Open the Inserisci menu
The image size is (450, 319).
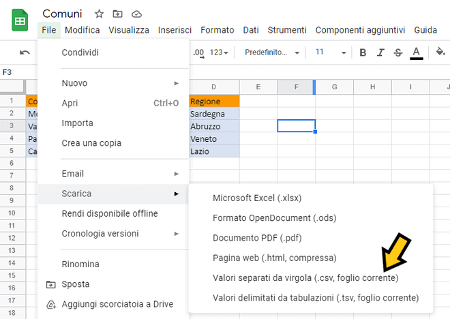[175, 30]
